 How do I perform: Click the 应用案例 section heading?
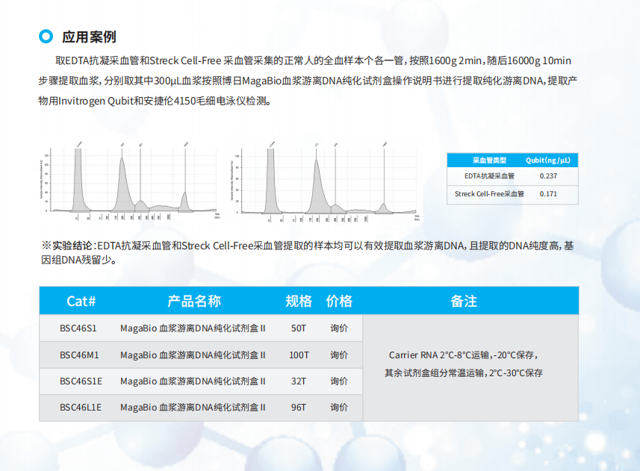point(89,37)
